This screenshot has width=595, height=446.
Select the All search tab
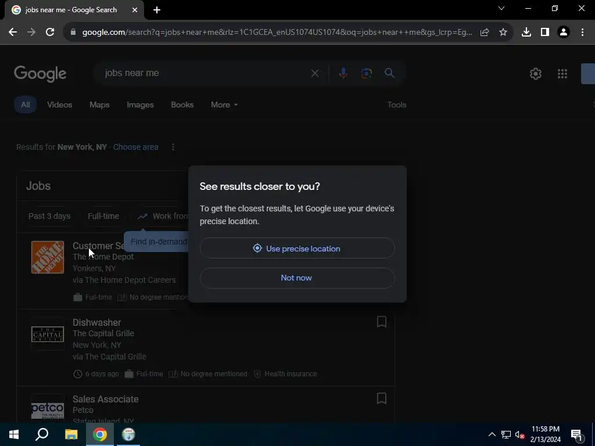point(25,105)
